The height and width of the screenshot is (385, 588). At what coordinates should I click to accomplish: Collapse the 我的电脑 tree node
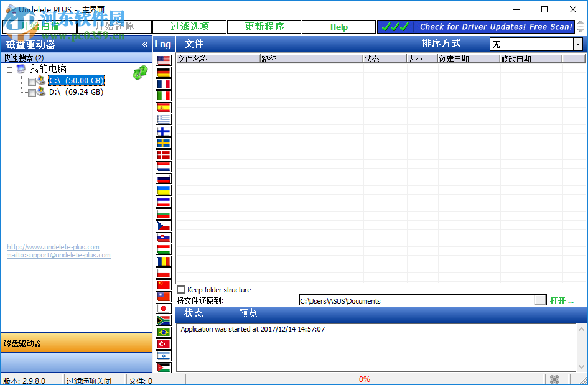[x=8, y=68]
